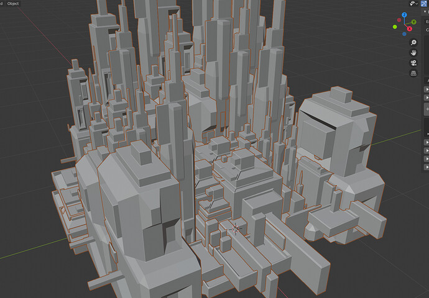Open the object type visibility dropdown
Screen dimensions: 429x298
tap(413, 3)
